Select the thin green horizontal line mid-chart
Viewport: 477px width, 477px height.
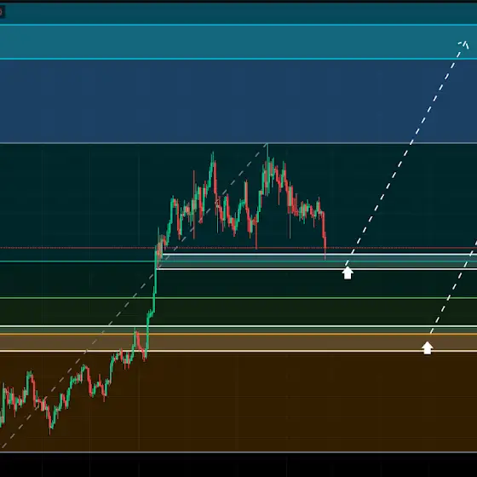pyautogui.click(x=238, y=298)
